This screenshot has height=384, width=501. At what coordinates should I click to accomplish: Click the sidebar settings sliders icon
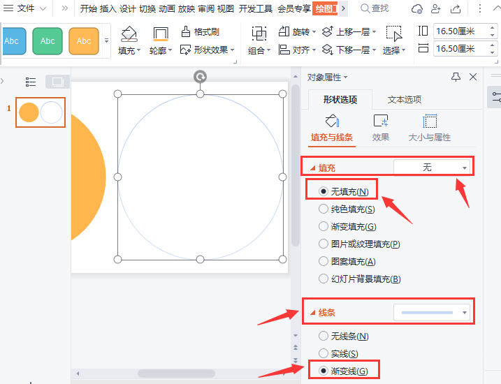click(496, 97)
